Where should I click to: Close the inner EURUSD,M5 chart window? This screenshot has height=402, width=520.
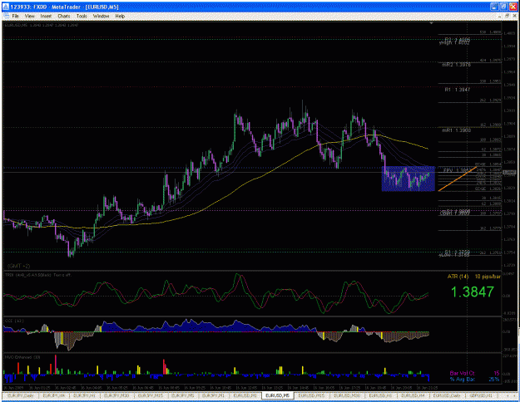point(513,16)
